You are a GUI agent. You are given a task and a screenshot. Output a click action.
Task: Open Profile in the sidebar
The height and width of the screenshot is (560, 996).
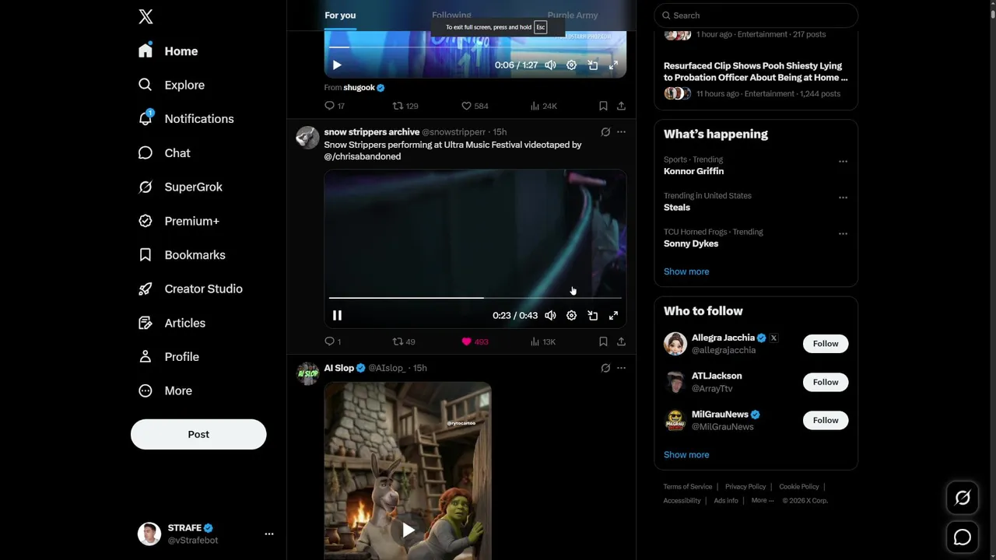pyautogui.click(x=170, y=357)
